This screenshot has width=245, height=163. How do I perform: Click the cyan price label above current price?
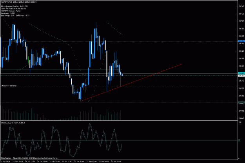pyautogui.click(x=241, y=73)
